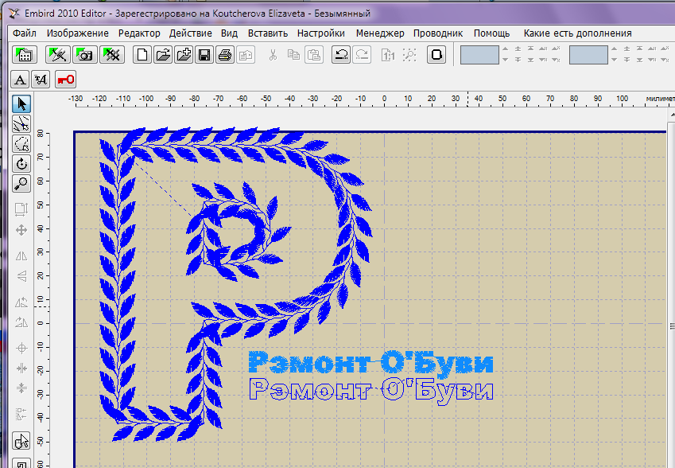
Task: Open the Помощь menu
Action: point(491,33)
